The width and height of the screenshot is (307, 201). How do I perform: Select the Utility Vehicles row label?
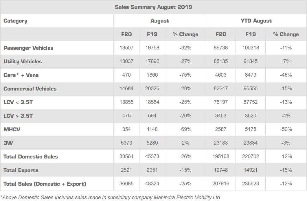(x=23, y=62)
